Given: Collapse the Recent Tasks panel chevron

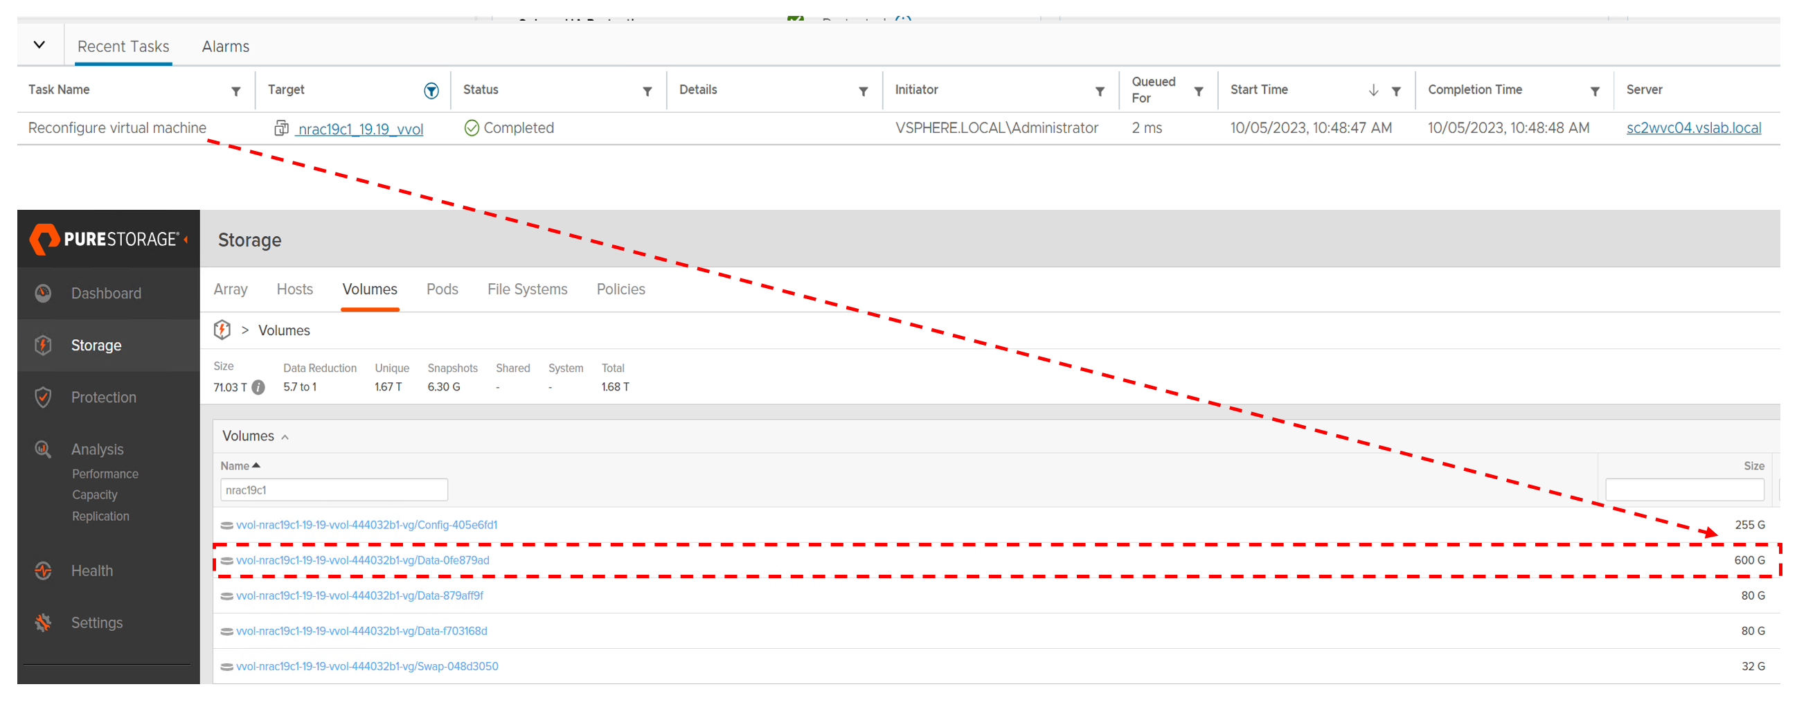Looking at the screenshot, I should pyautogui.click(x=39, y=45).
